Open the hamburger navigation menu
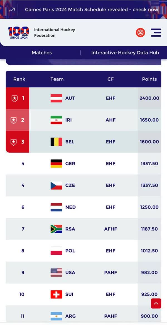The height and width of the screenshot is (325, 167). pos(156,32)
